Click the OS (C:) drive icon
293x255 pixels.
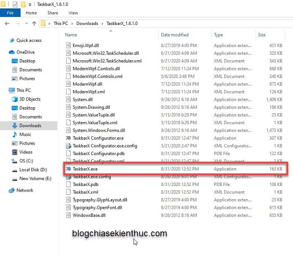tap(14, 161)
